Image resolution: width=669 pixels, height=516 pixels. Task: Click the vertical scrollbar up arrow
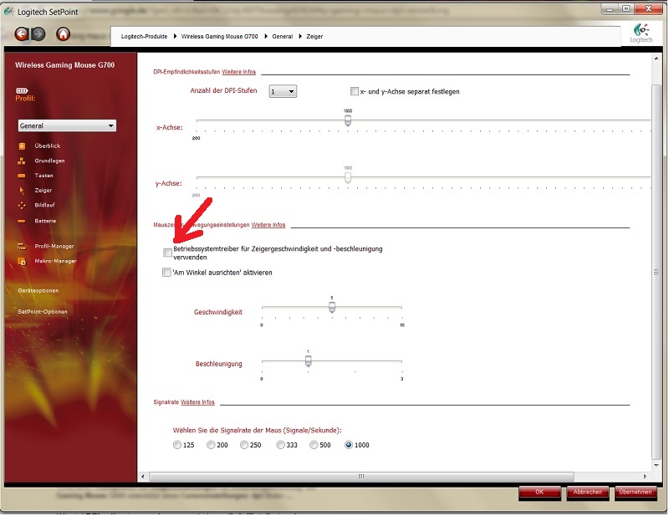pos(656,59)
